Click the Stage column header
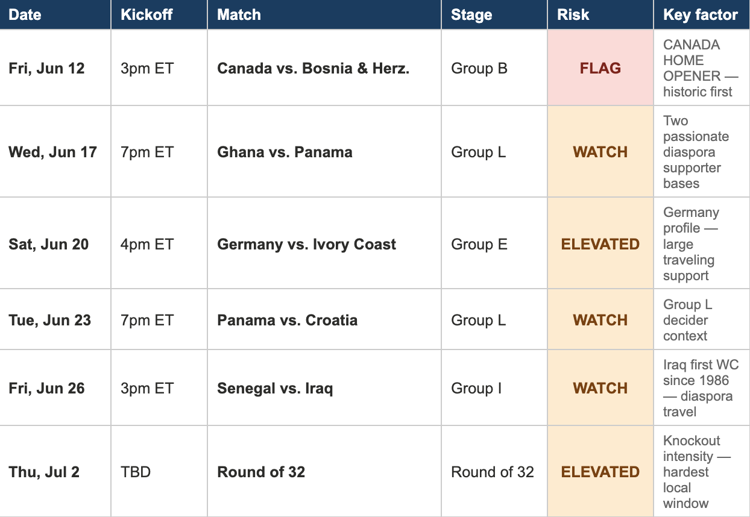This screenshot has height=517, width=750. point(494,14)
